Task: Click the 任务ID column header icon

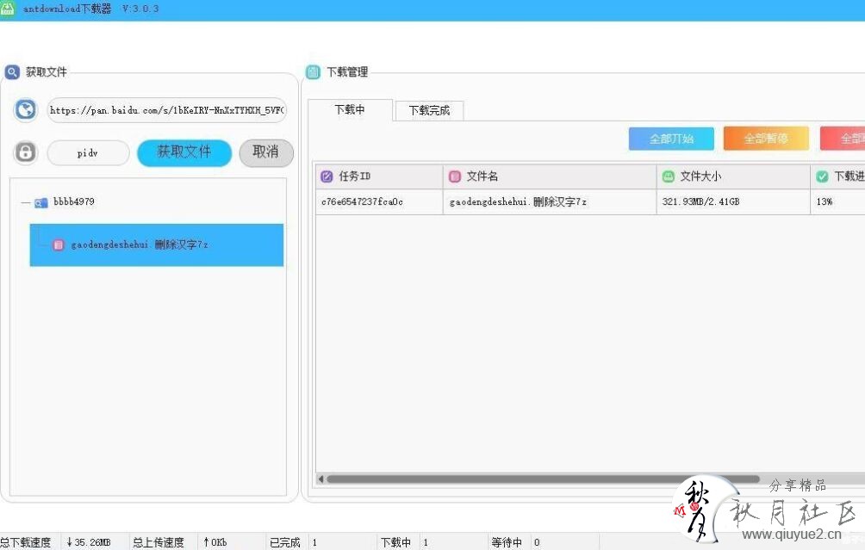Action: (327, 176)
